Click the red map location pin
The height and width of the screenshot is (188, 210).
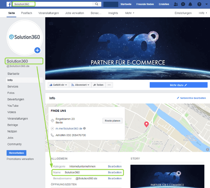[x=146, y=124]
